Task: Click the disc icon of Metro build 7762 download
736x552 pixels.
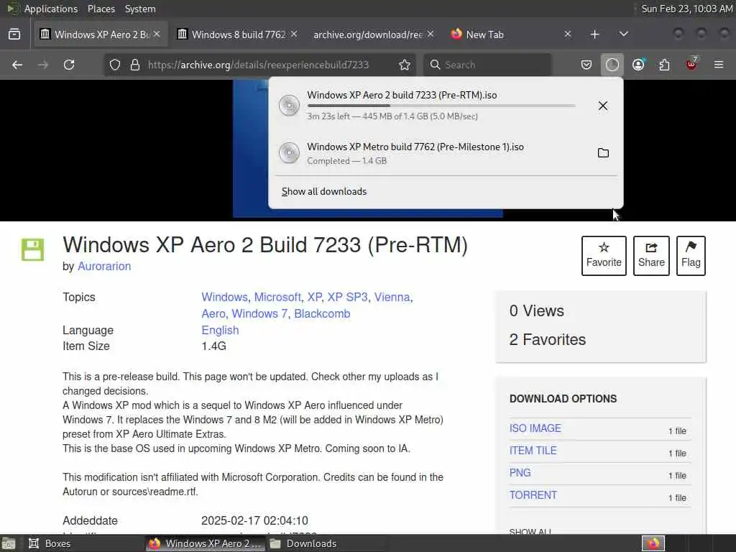Action: (x=289, y=153)
